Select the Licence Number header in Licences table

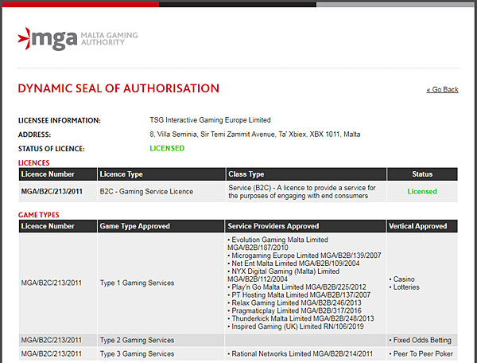point(48,174)
